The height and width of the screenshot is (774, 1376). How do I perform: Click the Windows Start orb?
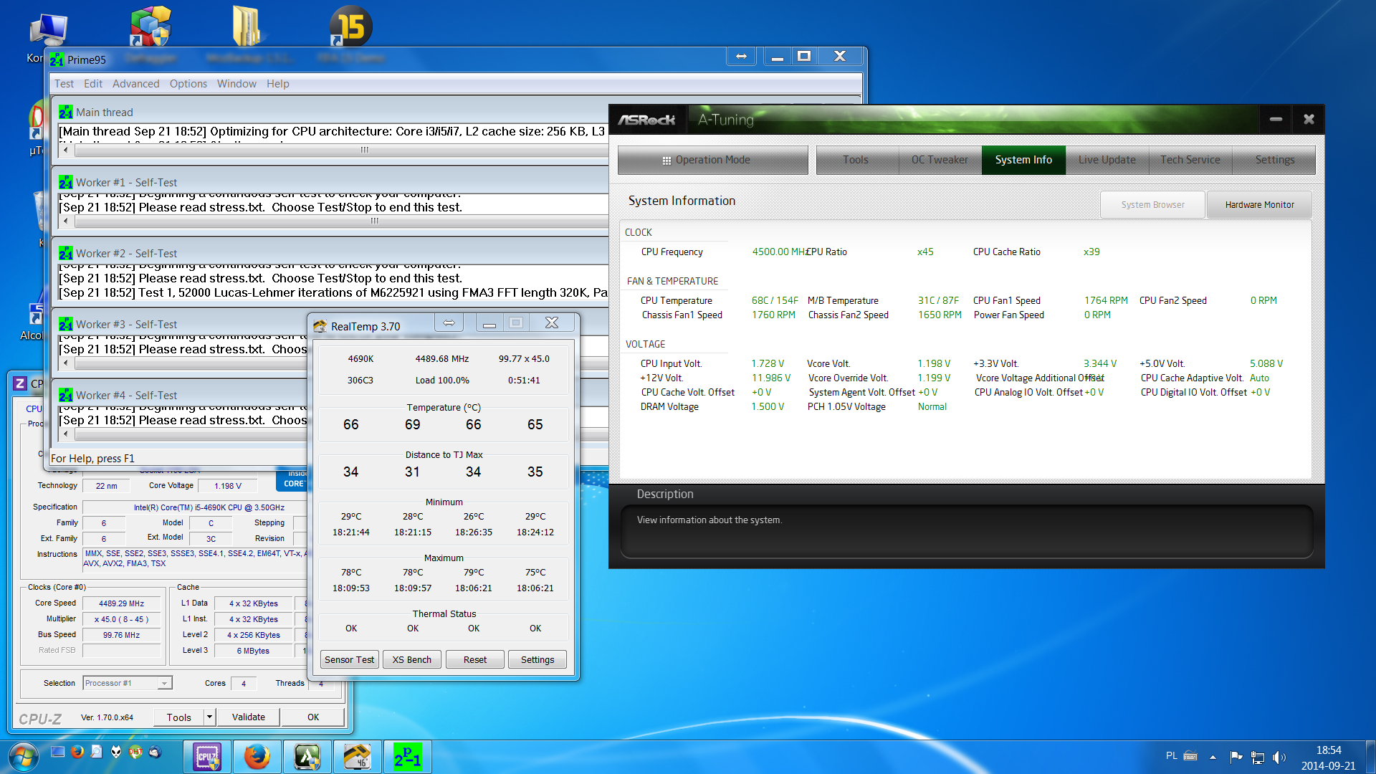pos(23,757)
